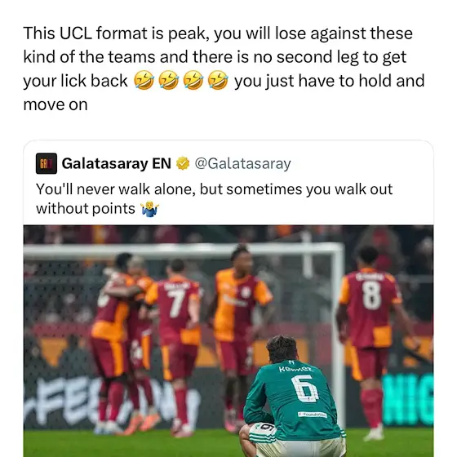The width and height of the screenshot is (457, 457).
Task: Click the 'without points' text line
Action: (x=97, y=209)
